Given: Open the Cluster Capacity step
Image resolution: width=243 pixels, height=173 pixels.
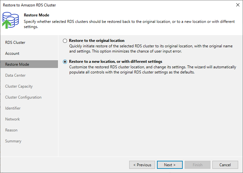Looking at the screenshot, I should pos(19,86).
